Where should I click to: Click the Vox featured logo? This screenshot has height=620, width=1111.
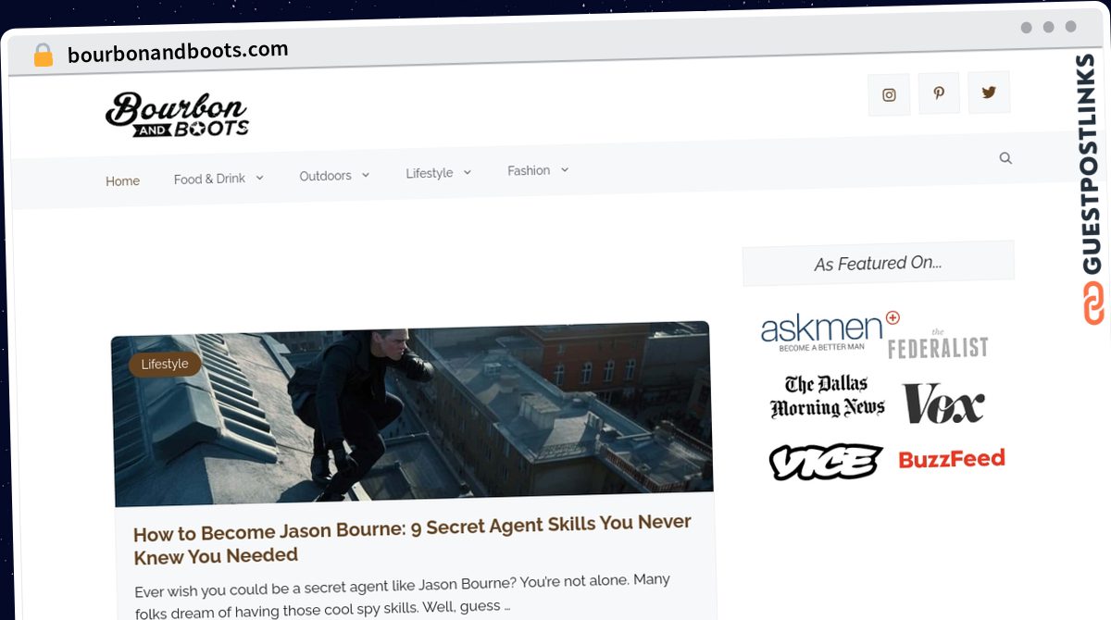click(x=943, y=403)
